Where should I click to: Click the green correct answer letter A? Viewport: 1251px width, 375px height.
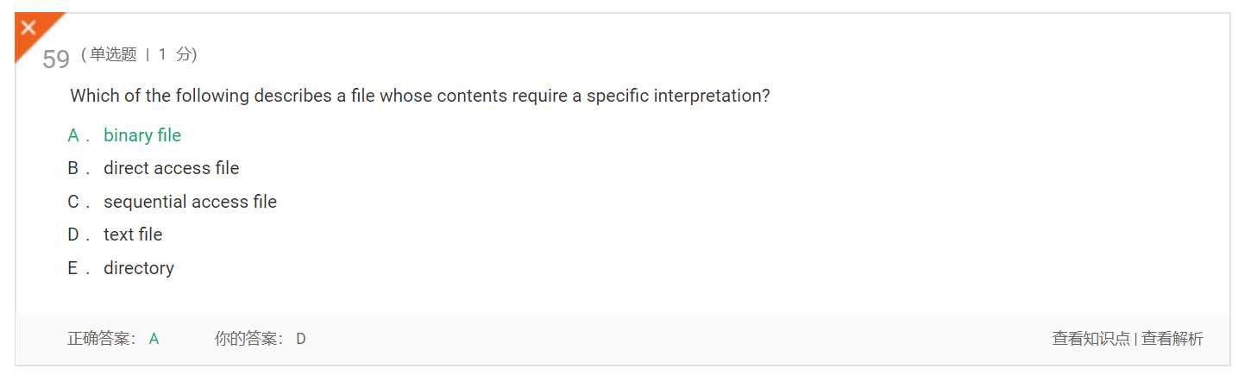click(154, 339)
